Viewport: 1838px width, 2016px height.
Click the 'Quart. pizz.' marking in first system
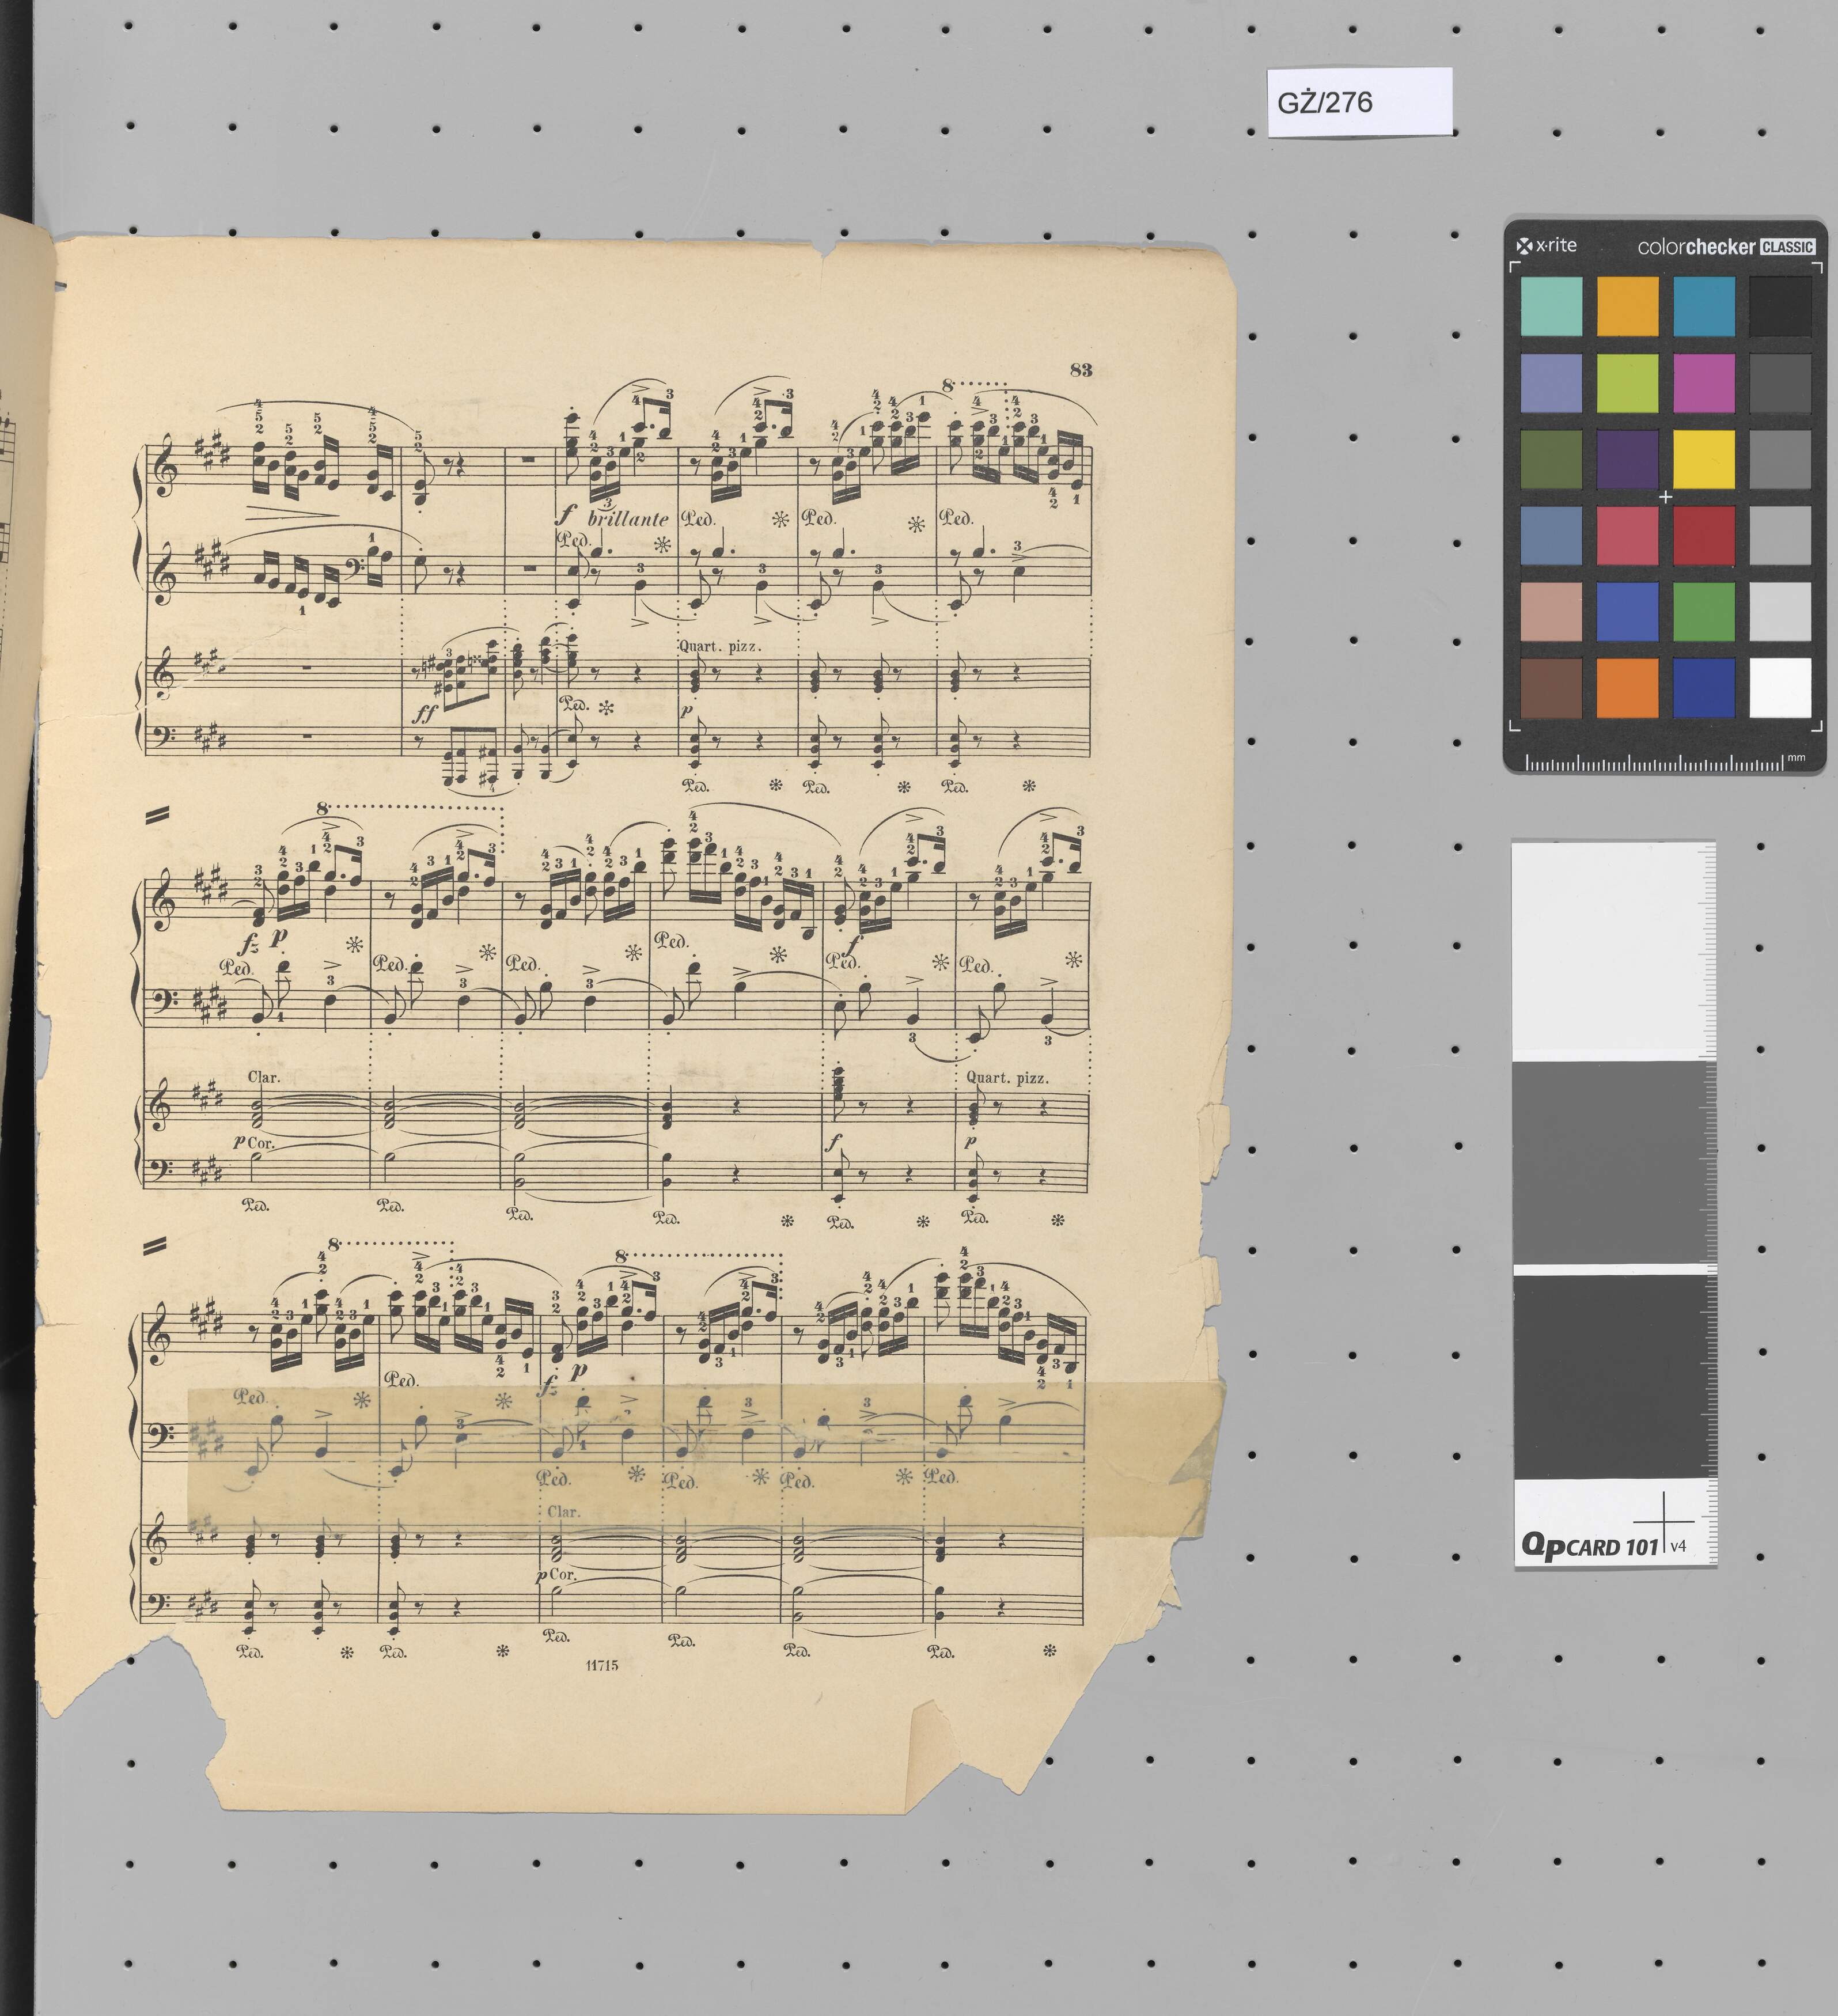(720, 646)
